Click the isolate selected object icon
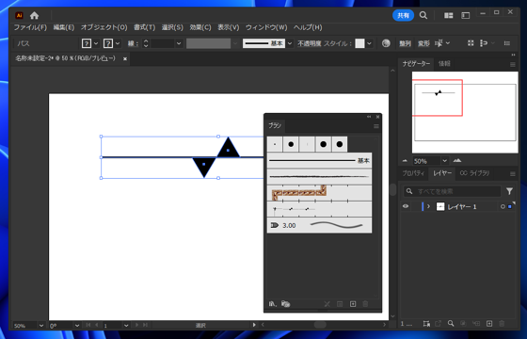Screen dimensions: 527x339 [x=471, y=43]
